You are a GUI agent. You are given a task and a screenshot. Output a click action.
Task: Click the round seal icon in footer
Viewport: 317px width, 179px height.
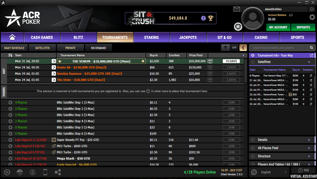pos(32,172)
